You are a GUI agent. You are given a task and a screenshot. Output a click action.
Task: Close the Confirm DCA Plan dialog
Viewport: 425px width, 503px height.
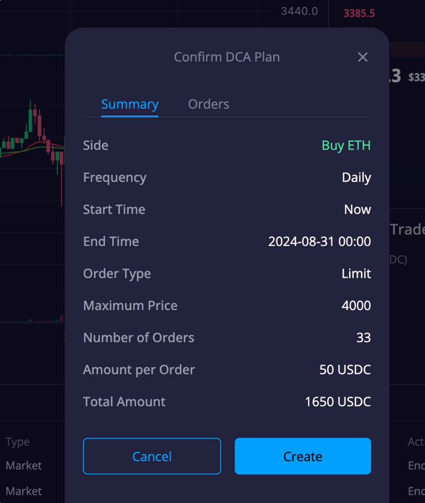pyautogui.click(x=363, y=57)
